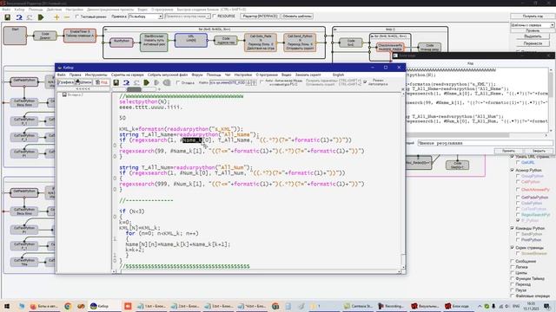Collapse the Скрин страницы group
556x312 pixels.
(512, 248)
